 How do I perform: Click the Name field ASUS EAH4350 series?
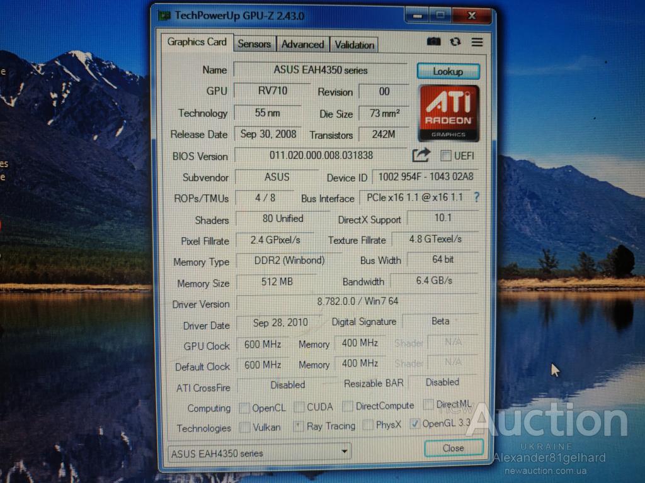coord(321,70)
